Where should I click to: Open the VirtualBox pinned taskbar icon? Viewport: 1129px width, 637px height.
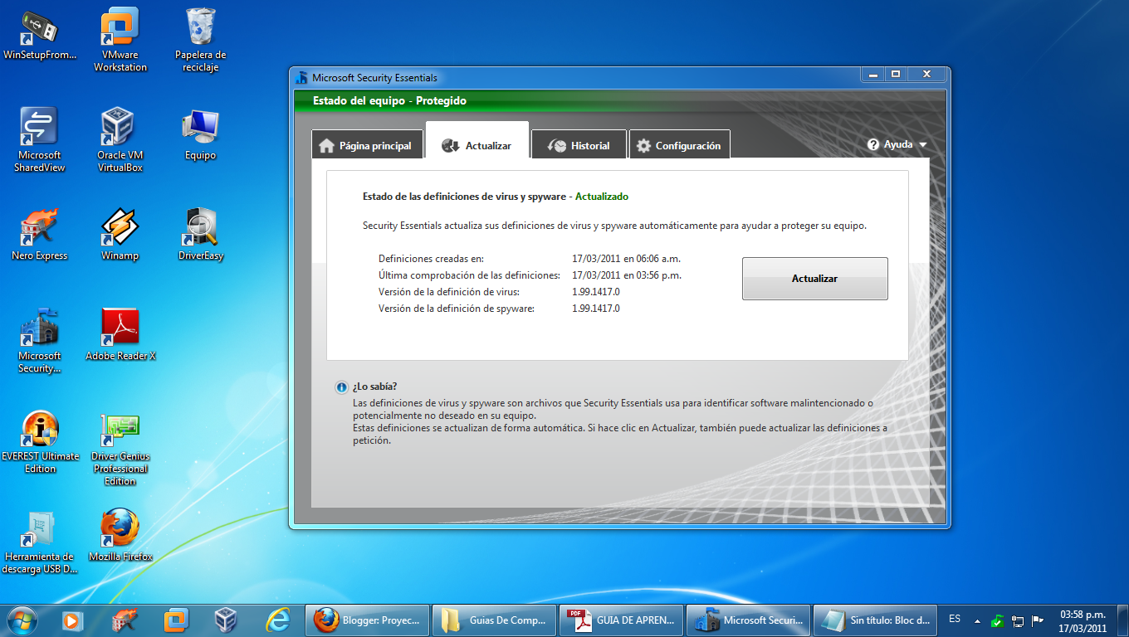tap(225, 620)
